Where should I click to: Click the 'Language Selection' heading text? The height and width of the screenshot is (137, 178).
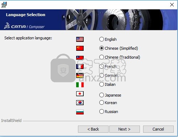(x=26, y=15)
